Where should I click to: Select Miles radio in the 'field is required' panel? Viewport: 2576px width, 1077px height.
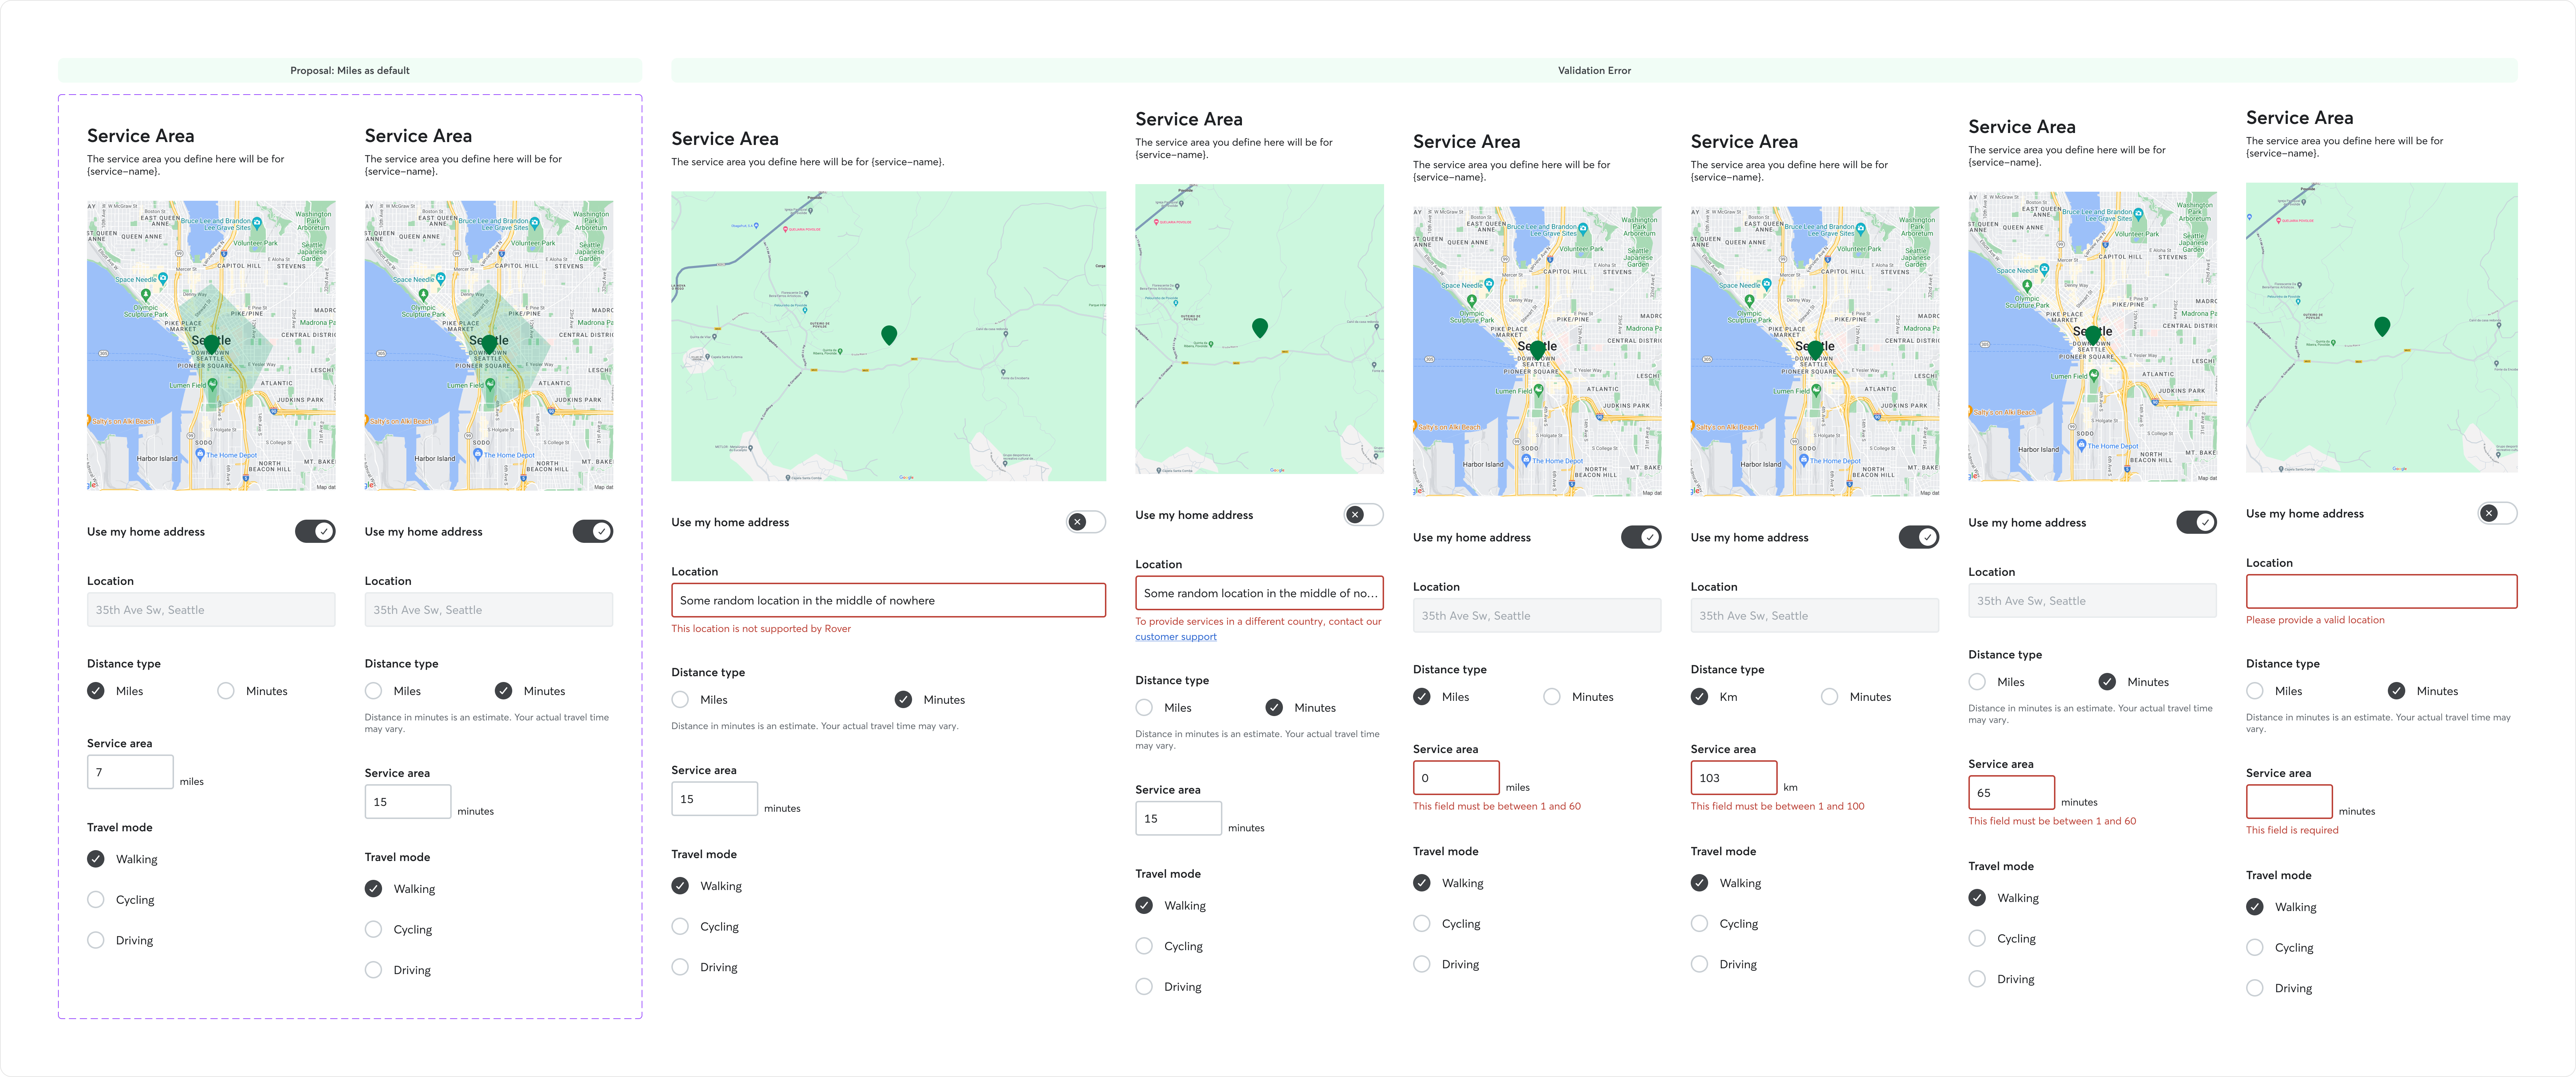coord(2255,691)
